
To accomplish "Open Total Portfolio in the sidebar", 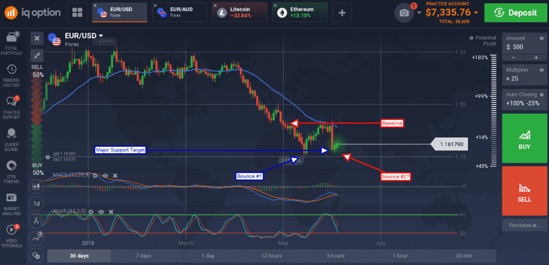I will 12,44.
